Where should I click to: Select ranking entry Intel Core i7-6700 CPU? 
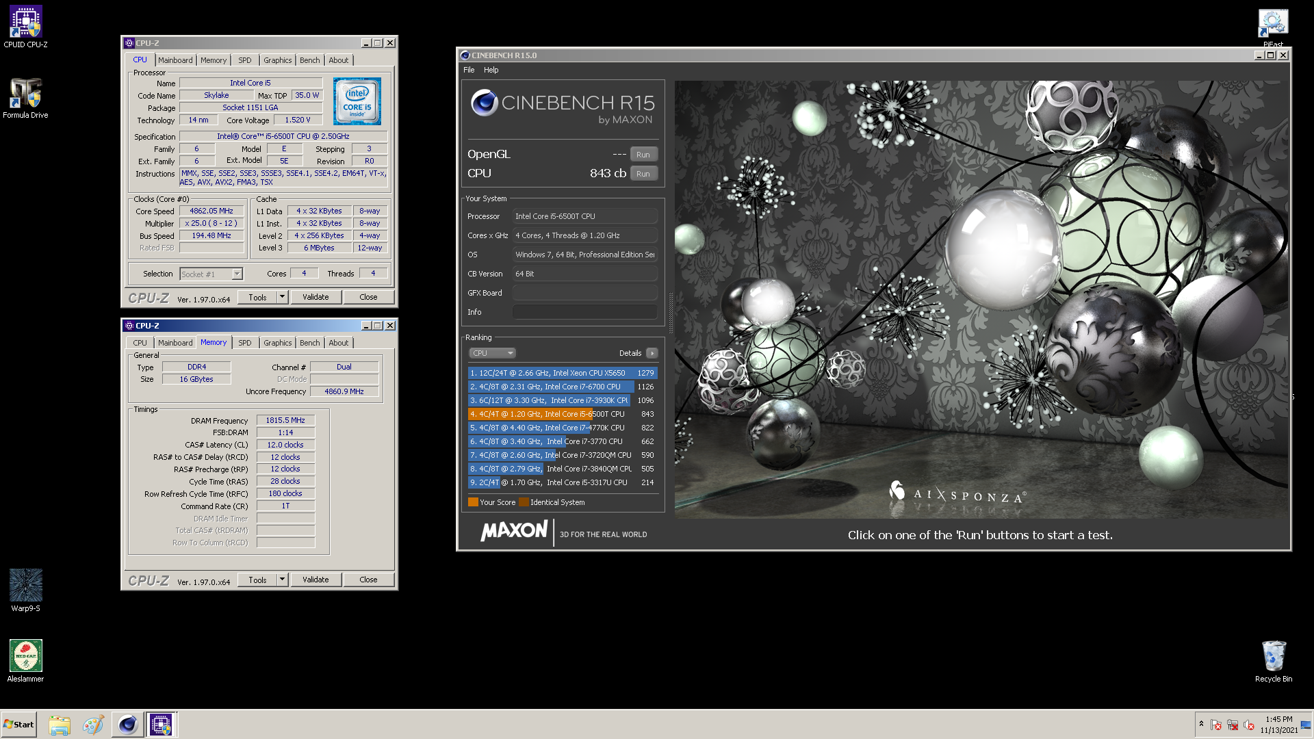point(563,387)
